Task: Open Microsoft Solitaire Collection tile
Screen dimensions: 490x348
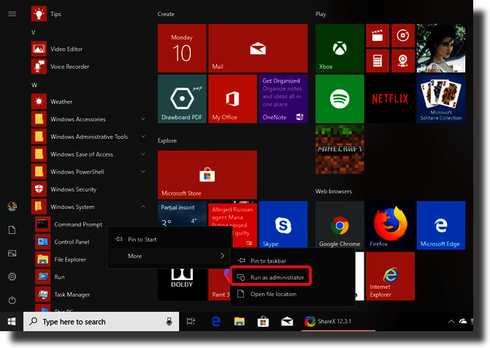Action: [x=441, y=99]
